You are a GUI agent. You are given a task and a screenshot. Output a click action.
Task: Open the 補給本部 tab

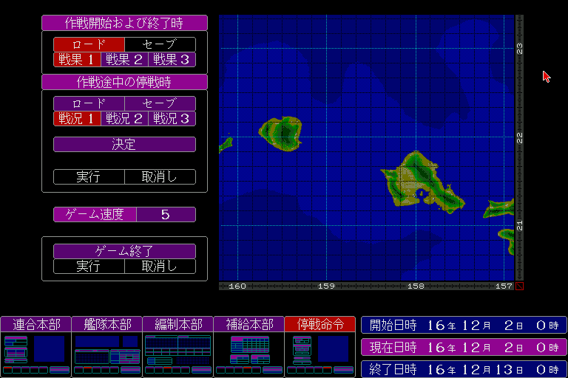[x=248, y=324]
